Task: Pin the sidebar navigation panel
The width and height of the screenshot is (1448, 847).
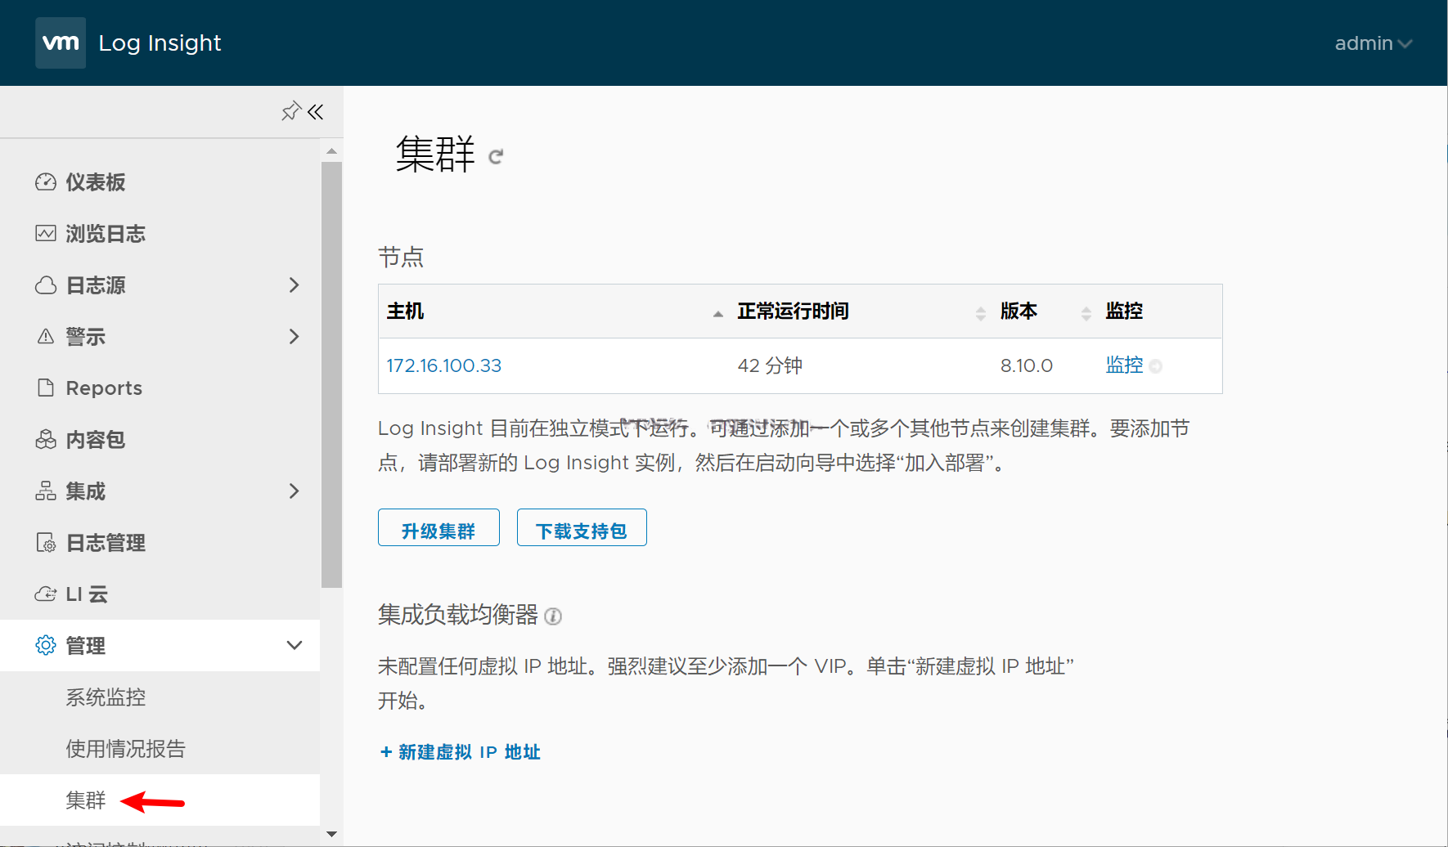Action: [290, 111]
